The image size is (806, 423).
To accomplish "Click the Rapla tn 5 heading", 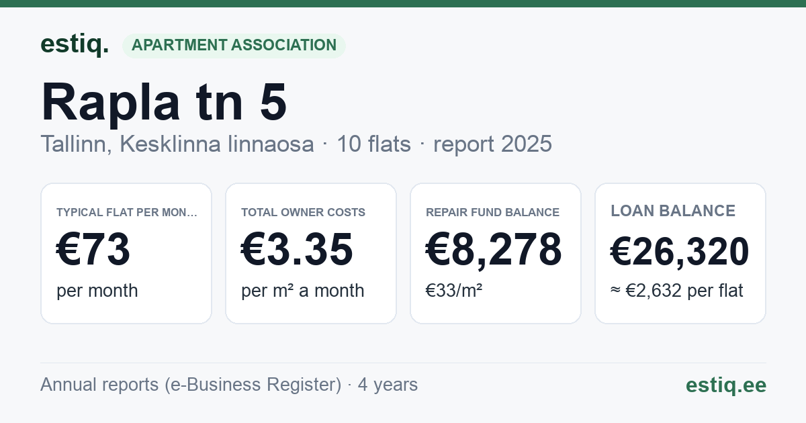I will click(x=164, y=102).
